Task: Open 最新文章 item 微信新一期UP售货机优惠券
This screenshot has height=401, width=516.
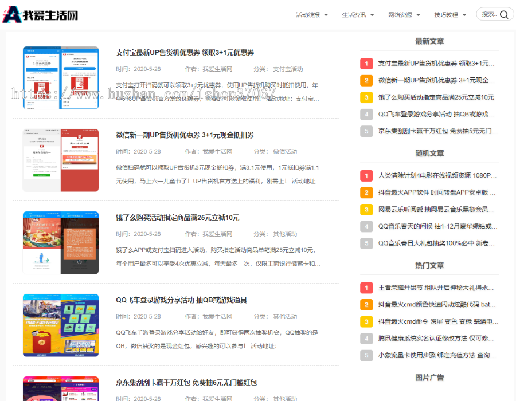Action: 436,81
